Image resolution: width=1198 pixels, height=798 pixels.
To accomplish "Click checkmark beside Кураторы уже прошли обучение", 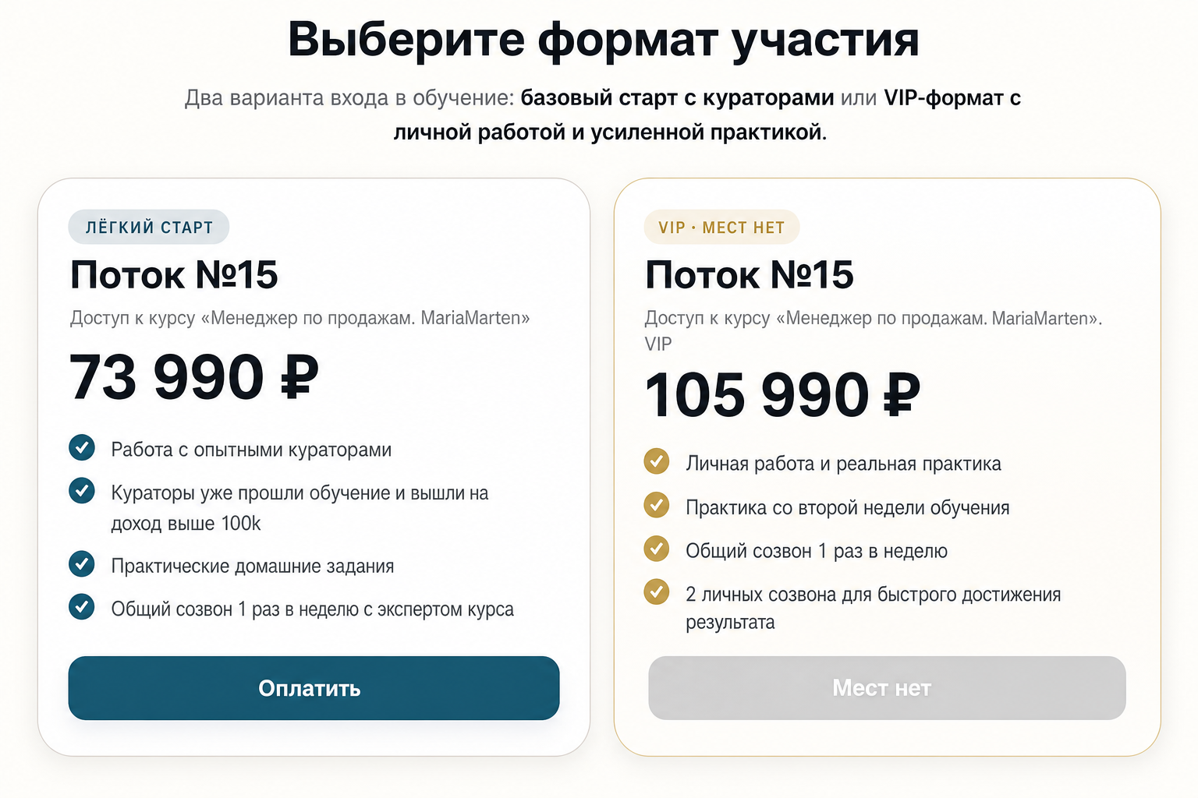I will (x=82, y=491).
